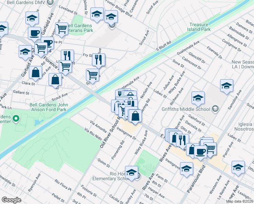Select the Fostoria St label
This screenshot has width=254, height=204.
(x=89, y=191)
